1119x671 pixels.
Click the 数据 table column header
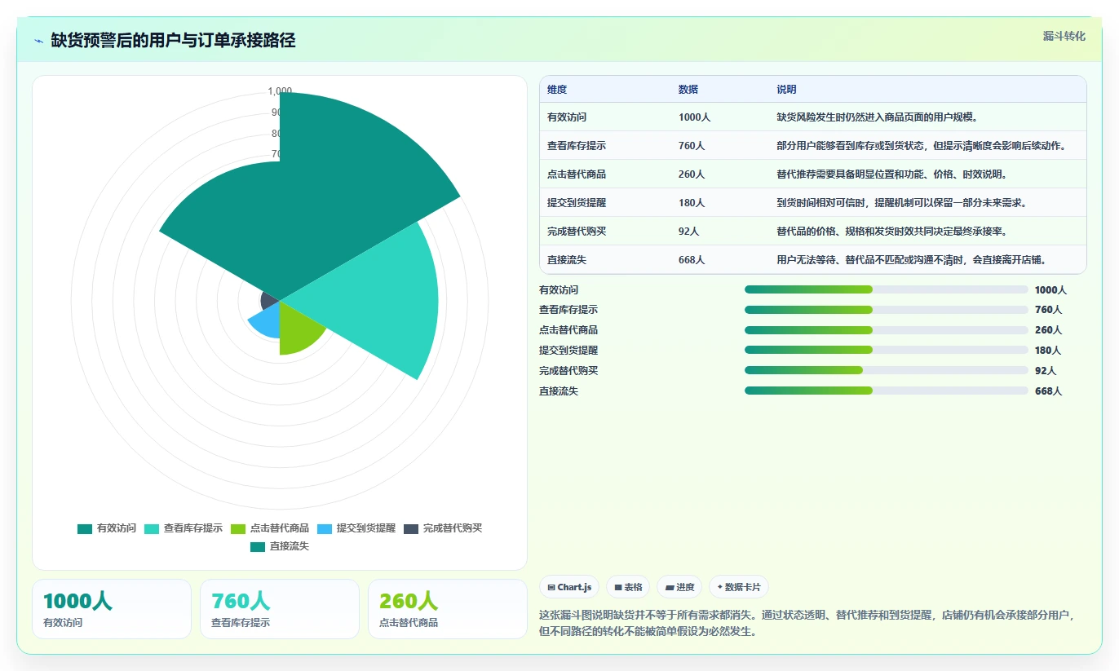pyautogui.click(x=688, y=90)
